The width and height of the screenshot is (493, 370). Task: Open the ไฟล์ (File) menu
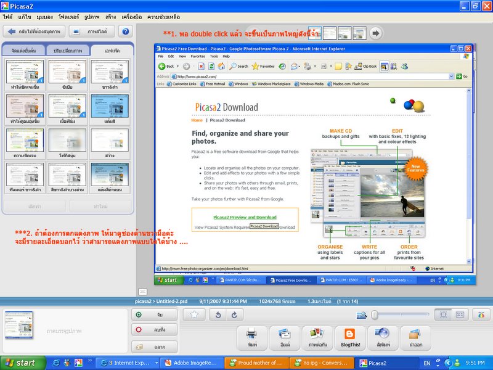7,17
